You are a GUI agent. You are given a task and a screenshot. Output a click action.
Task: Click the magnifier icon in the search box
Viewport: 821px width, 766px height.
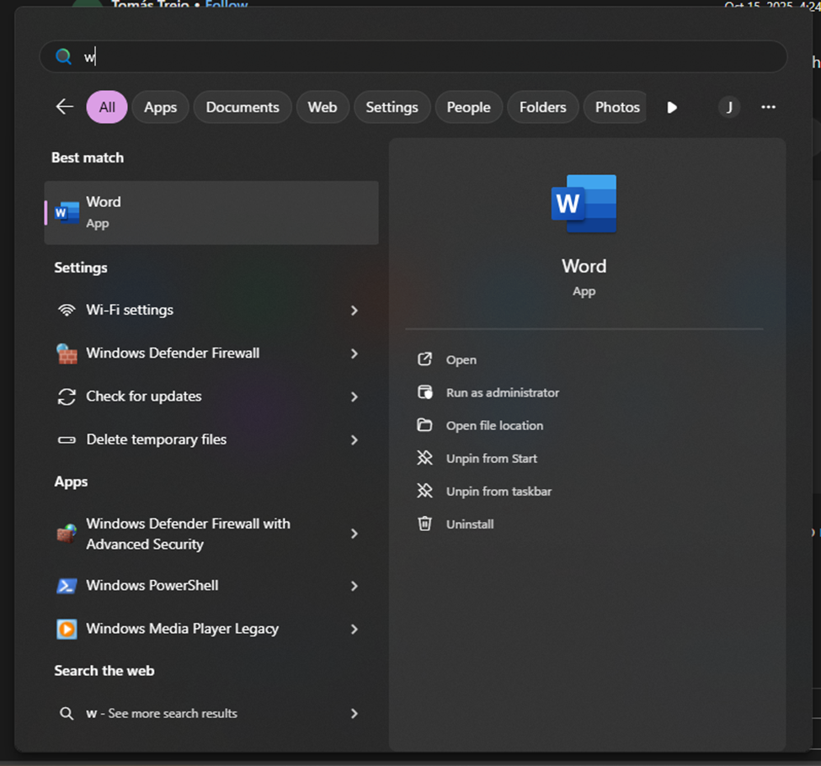[x=63, y=56]
